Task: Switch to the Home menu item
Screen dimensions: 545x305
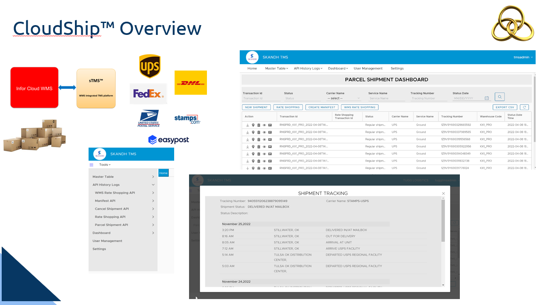Action: tap(252, 68)
